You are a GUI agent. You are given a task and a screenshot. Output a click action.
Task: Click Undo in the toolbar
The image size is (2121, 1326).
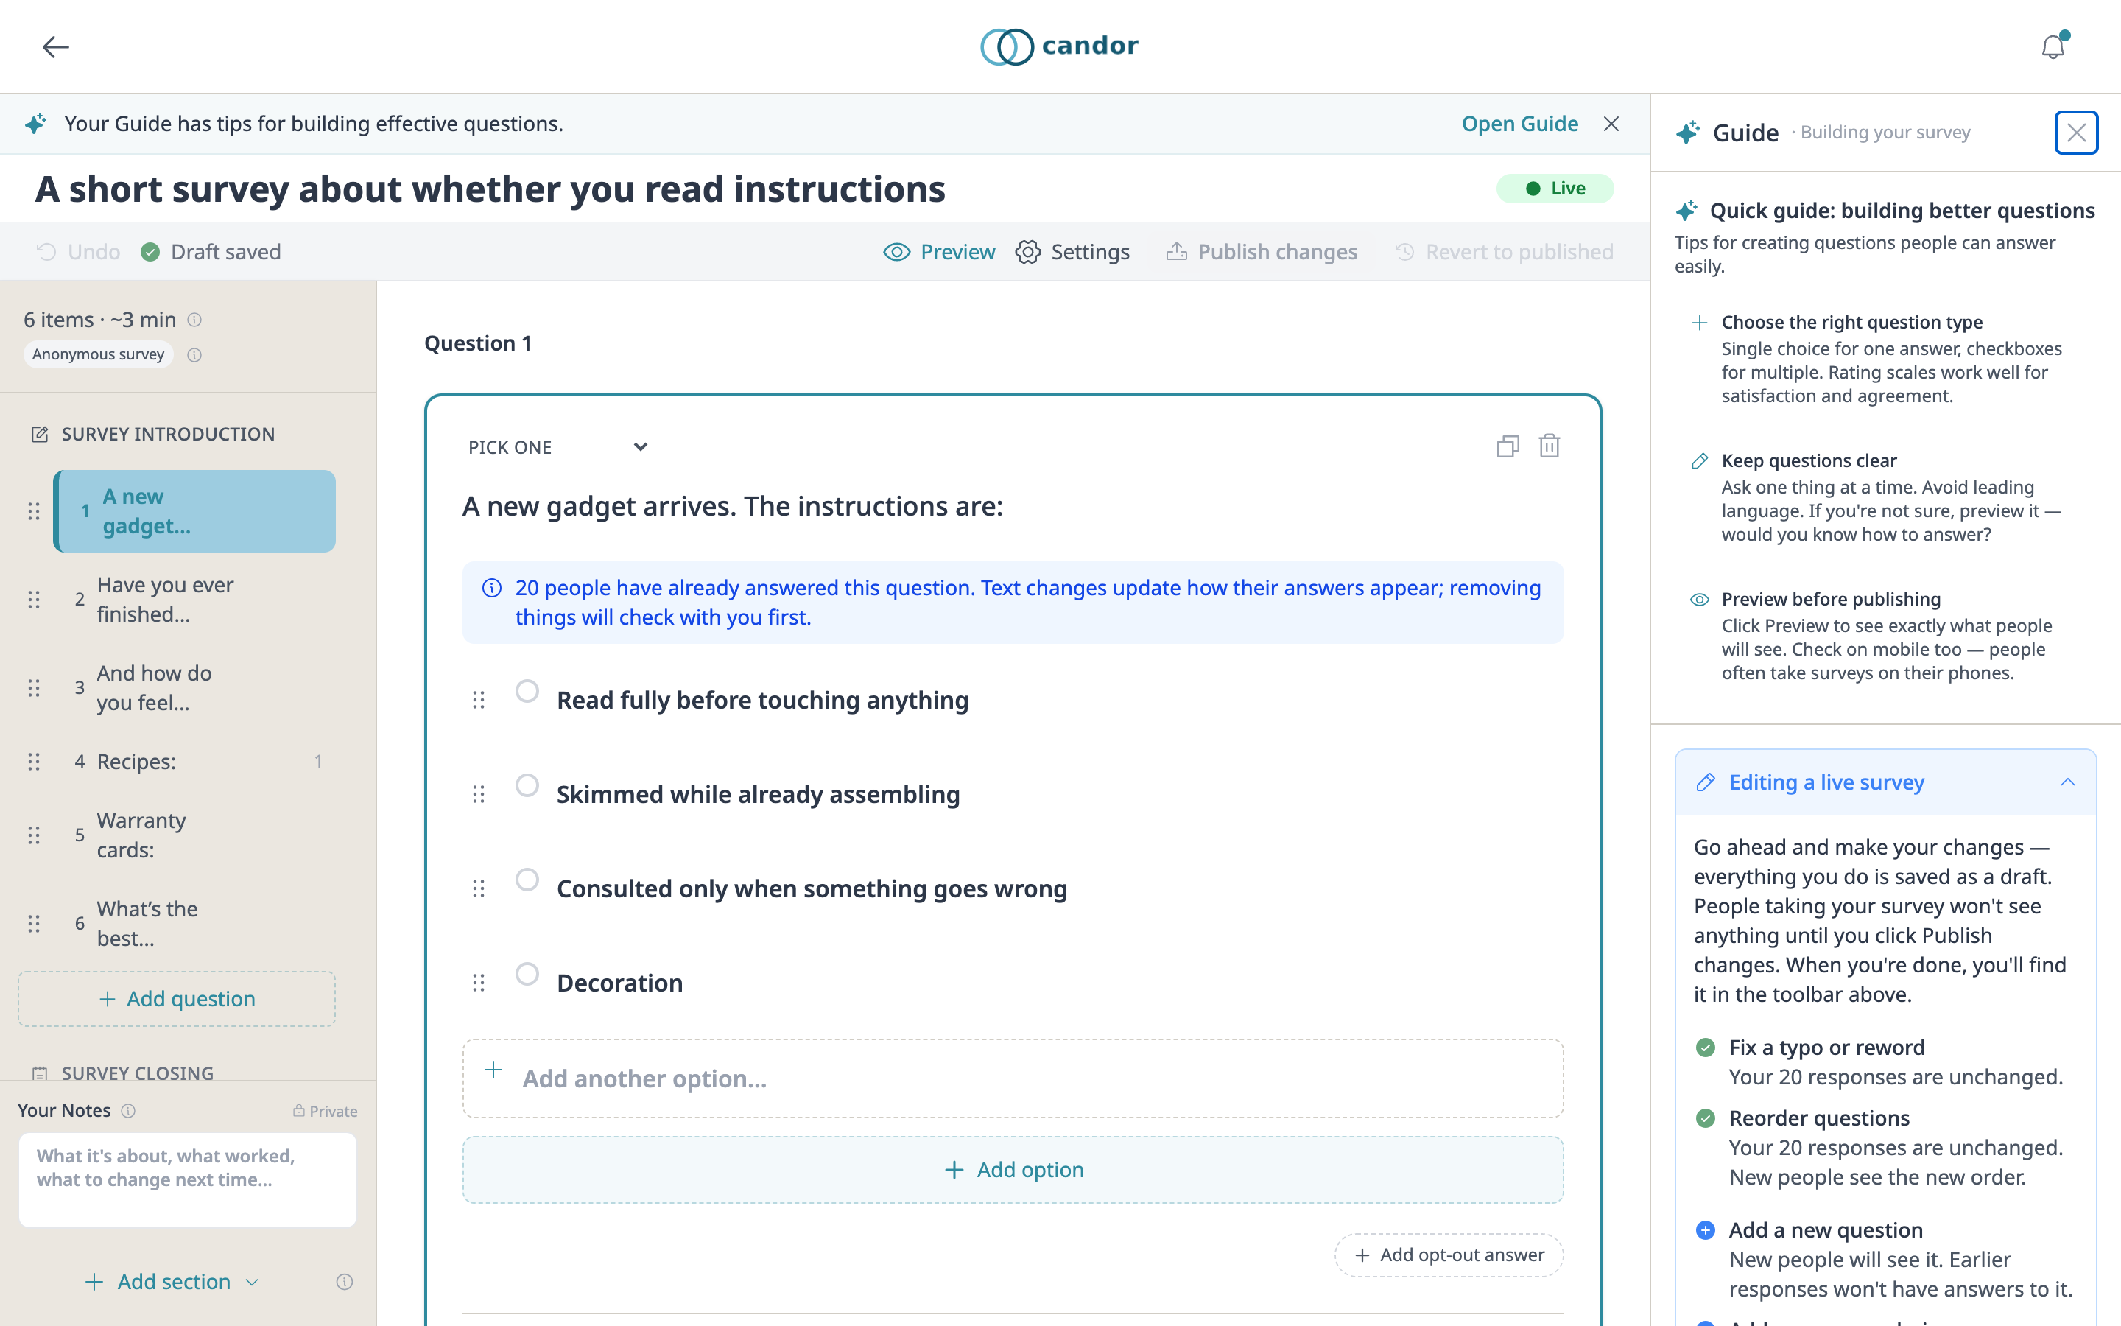pyautogui.click(x=78, y=252)
